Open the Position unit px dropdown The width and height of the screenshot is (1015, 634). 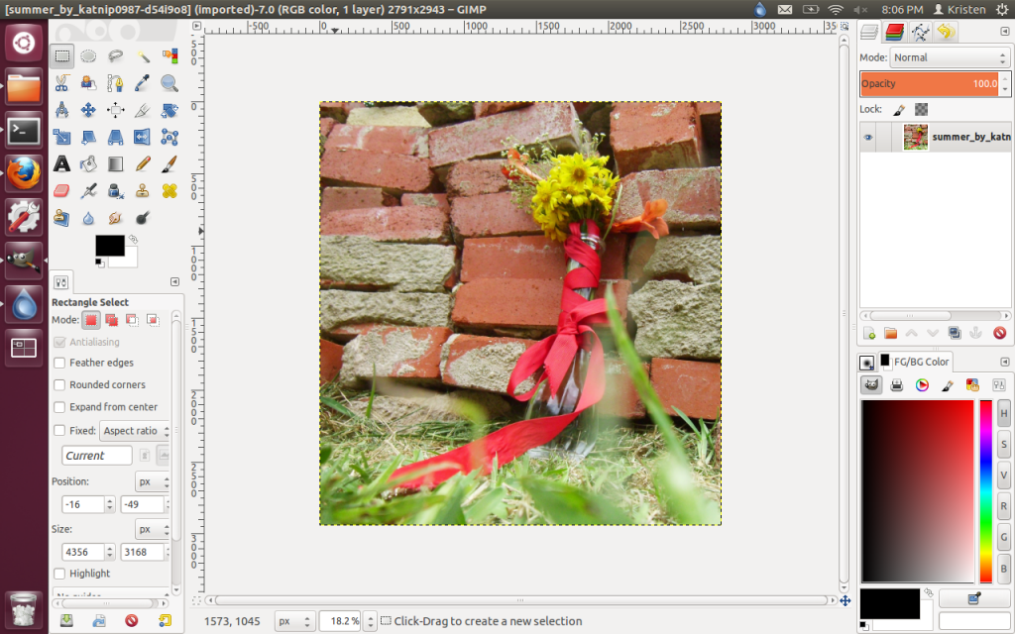coord(153,482)
